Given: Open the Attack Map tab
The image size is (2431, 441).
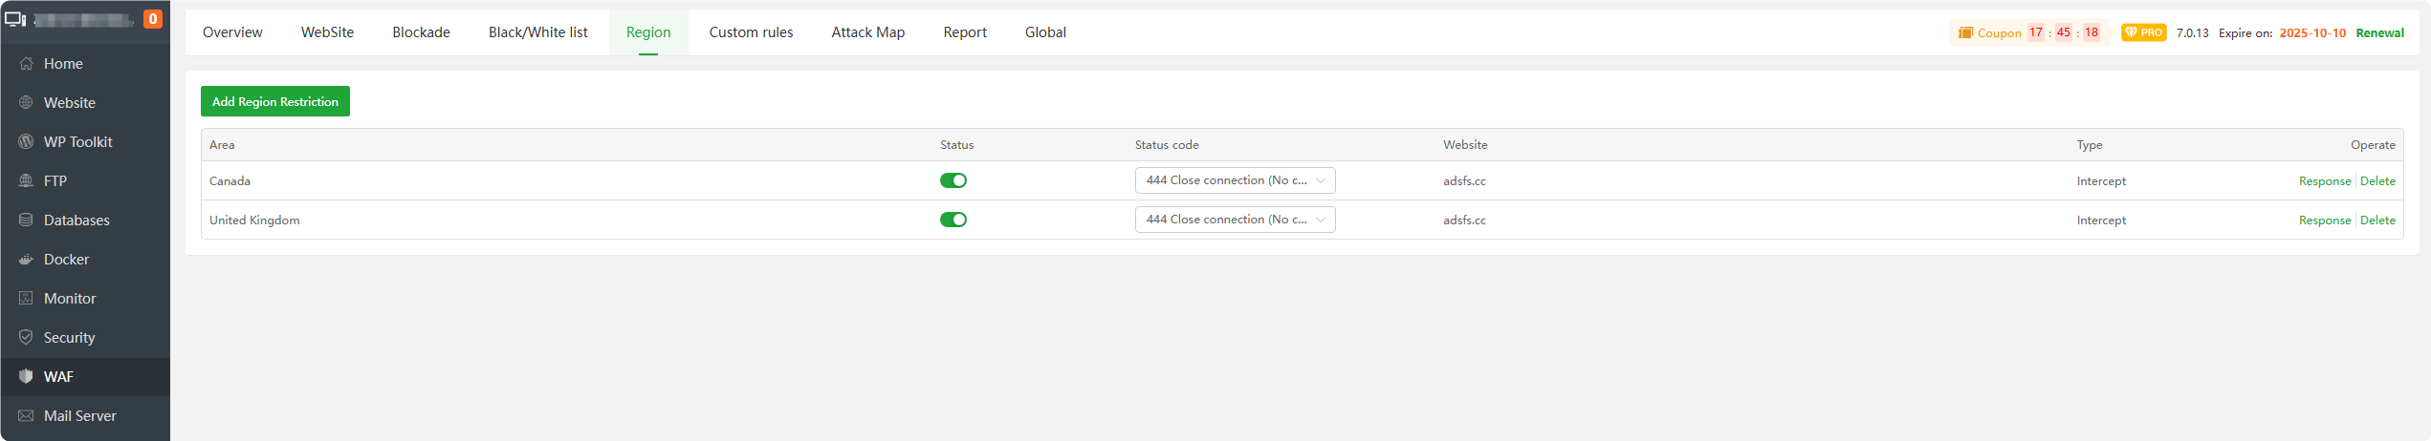Looking at the screenshot, I should (867, 32).
